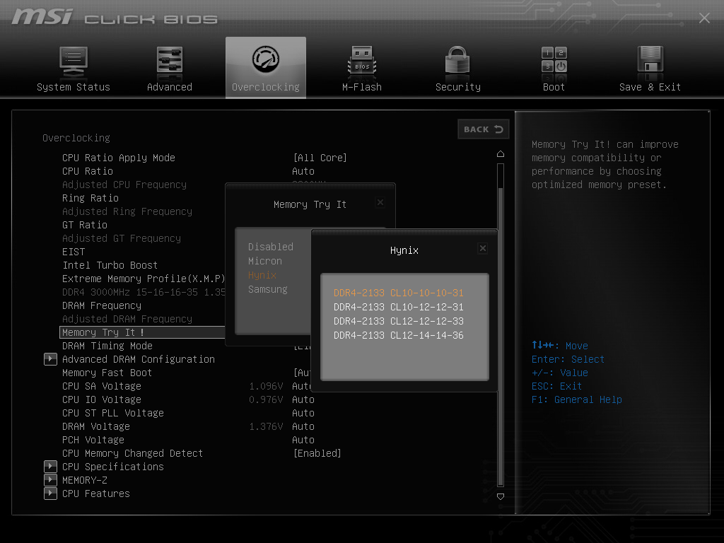Viewport: 724px width, 543px height.
Task: Click DRAM Voltage Auto value
Action: click(303, 426)
